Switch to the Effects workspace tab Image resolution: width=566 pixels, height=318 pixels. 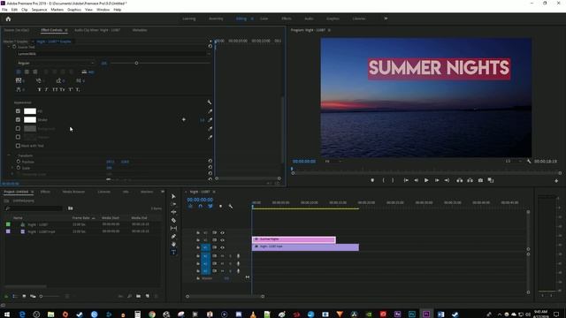pyautogui.click(x=287, y=19)
